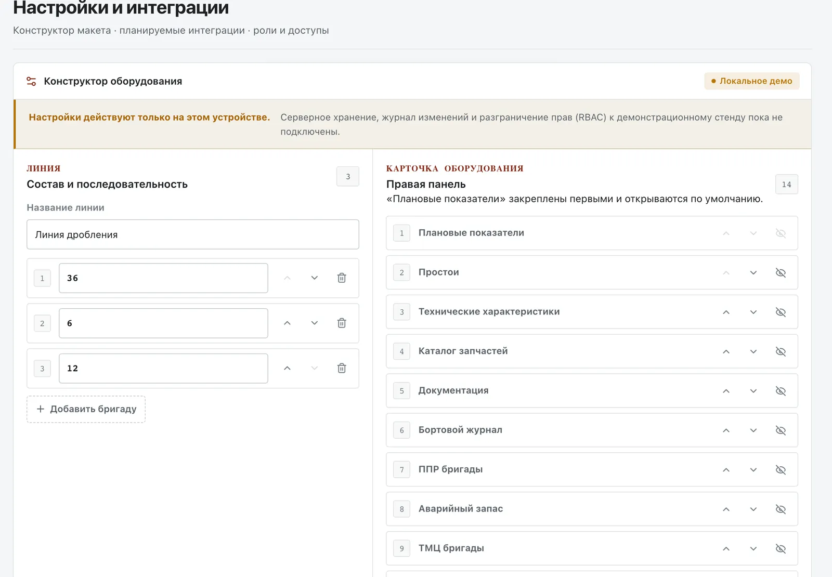Move ТМЦ бригады up
The width and height of the screenshot is (832, 577).
(x=726, y=549)
